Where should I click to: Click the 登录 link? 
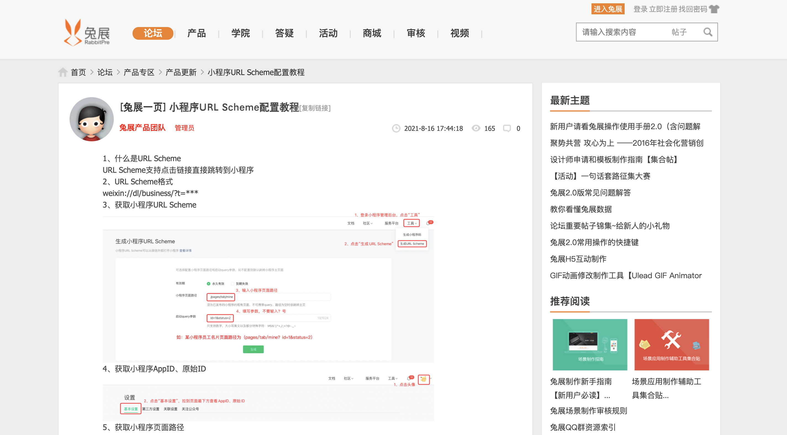pos(640,9)
